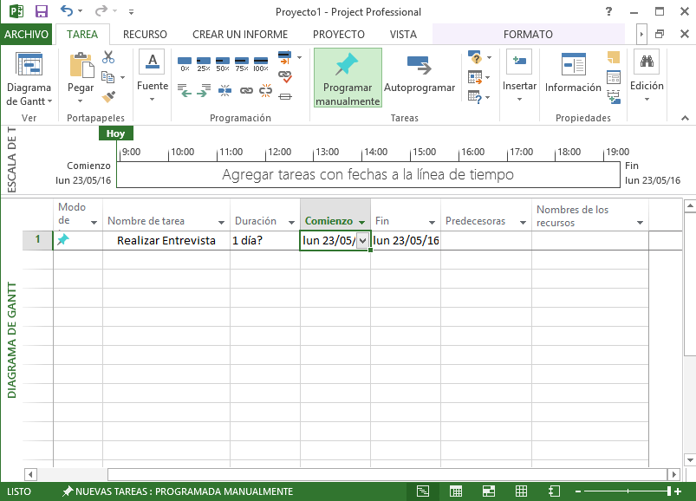
Task: Switch to Task Usage view in status bar
Action: coord(455,491)
